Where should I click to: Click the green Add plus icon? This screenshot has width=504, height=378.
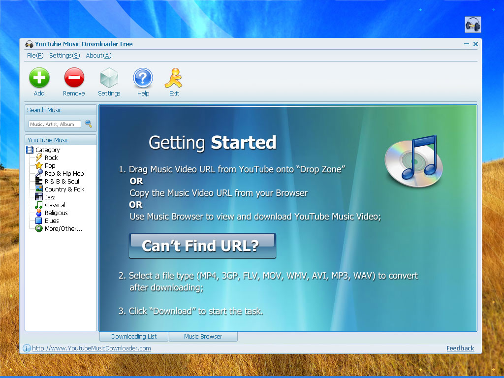pyautogui.click(x=39, y=77)
